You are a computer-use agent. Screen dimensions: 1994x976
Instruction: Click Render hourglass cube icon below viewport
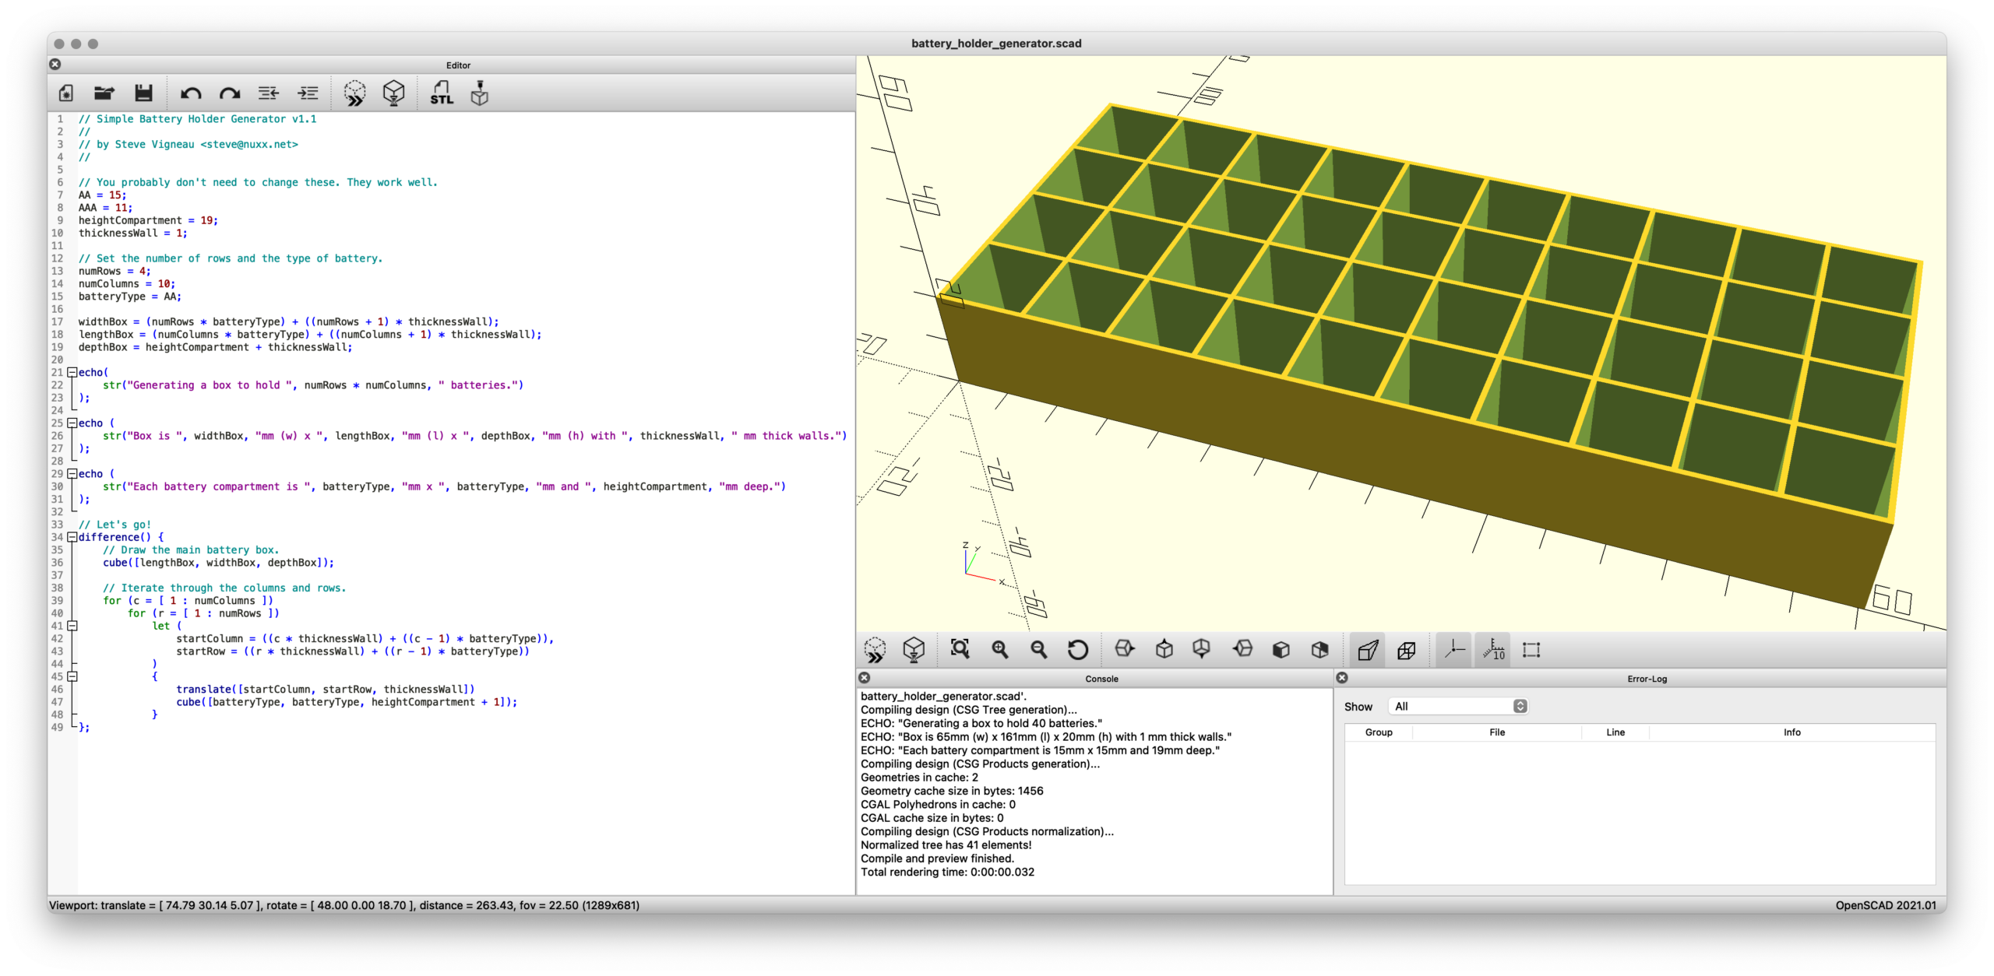(914, 649)
